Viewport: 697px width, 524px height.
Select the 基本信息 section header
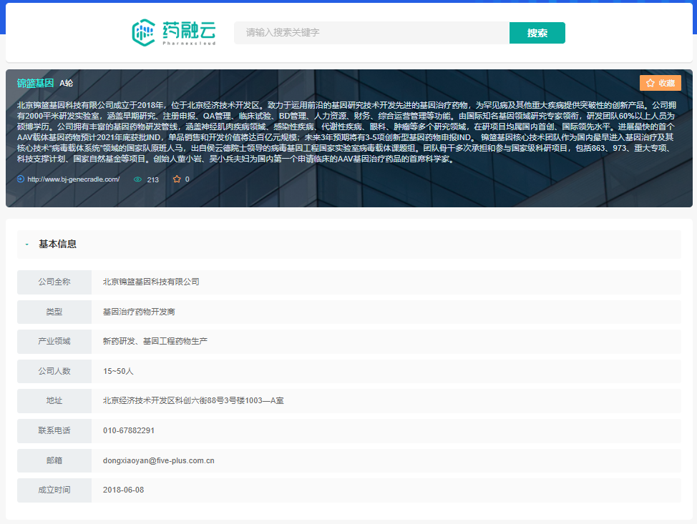(x=57, y=244)
